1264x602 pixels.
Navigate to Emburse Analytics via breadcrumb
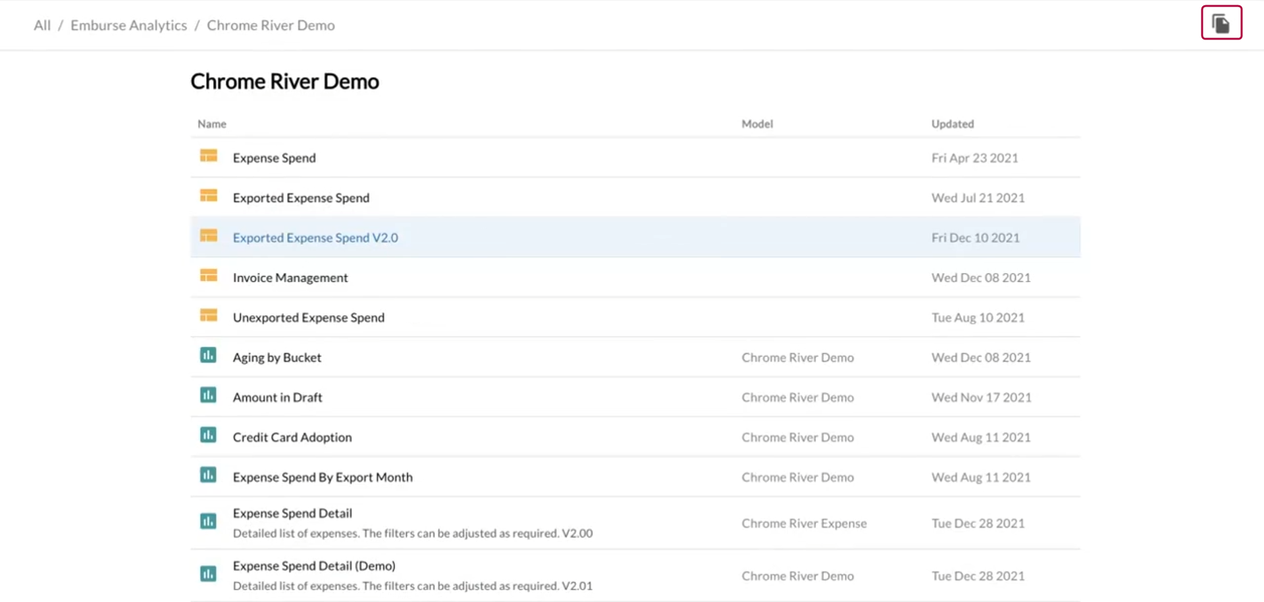tap(128, 25)
